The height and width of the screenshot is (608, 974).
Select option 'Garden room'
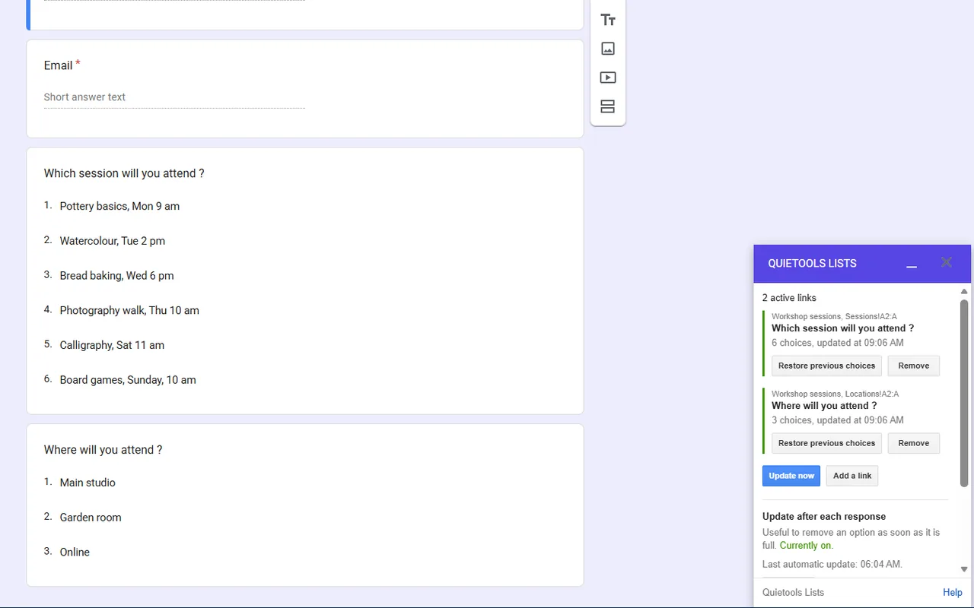[x=91, y=518]
